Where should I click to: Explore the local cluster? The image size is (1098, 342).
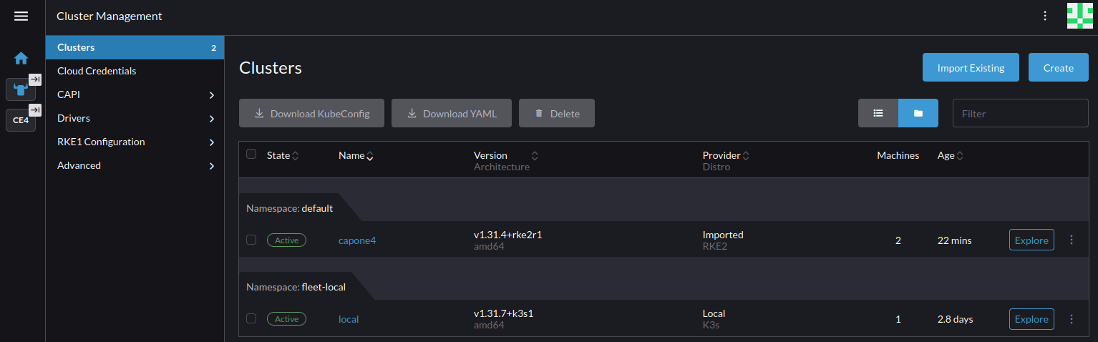click(1031, 318)
